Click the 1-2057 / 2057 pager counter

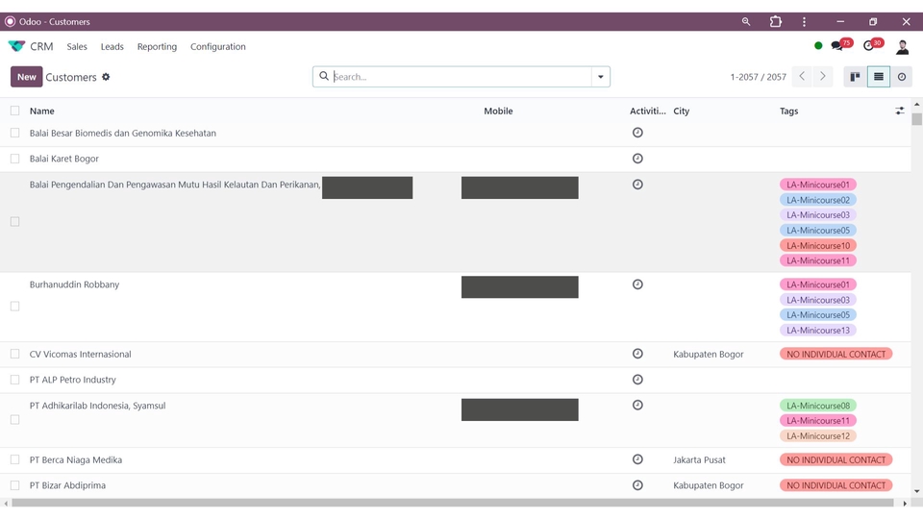759,77
